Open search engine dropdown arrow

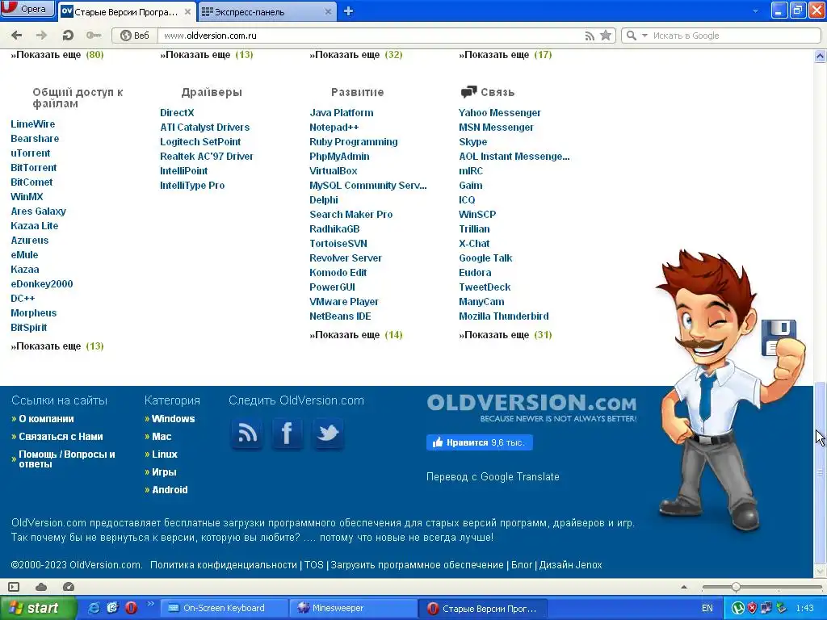(x=644, y=36)
